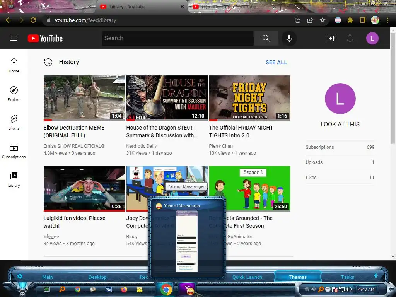Screen dimensions: 396x297
Task: Open the Tasks tab on the dock
Action: click(x=347, y=277)
